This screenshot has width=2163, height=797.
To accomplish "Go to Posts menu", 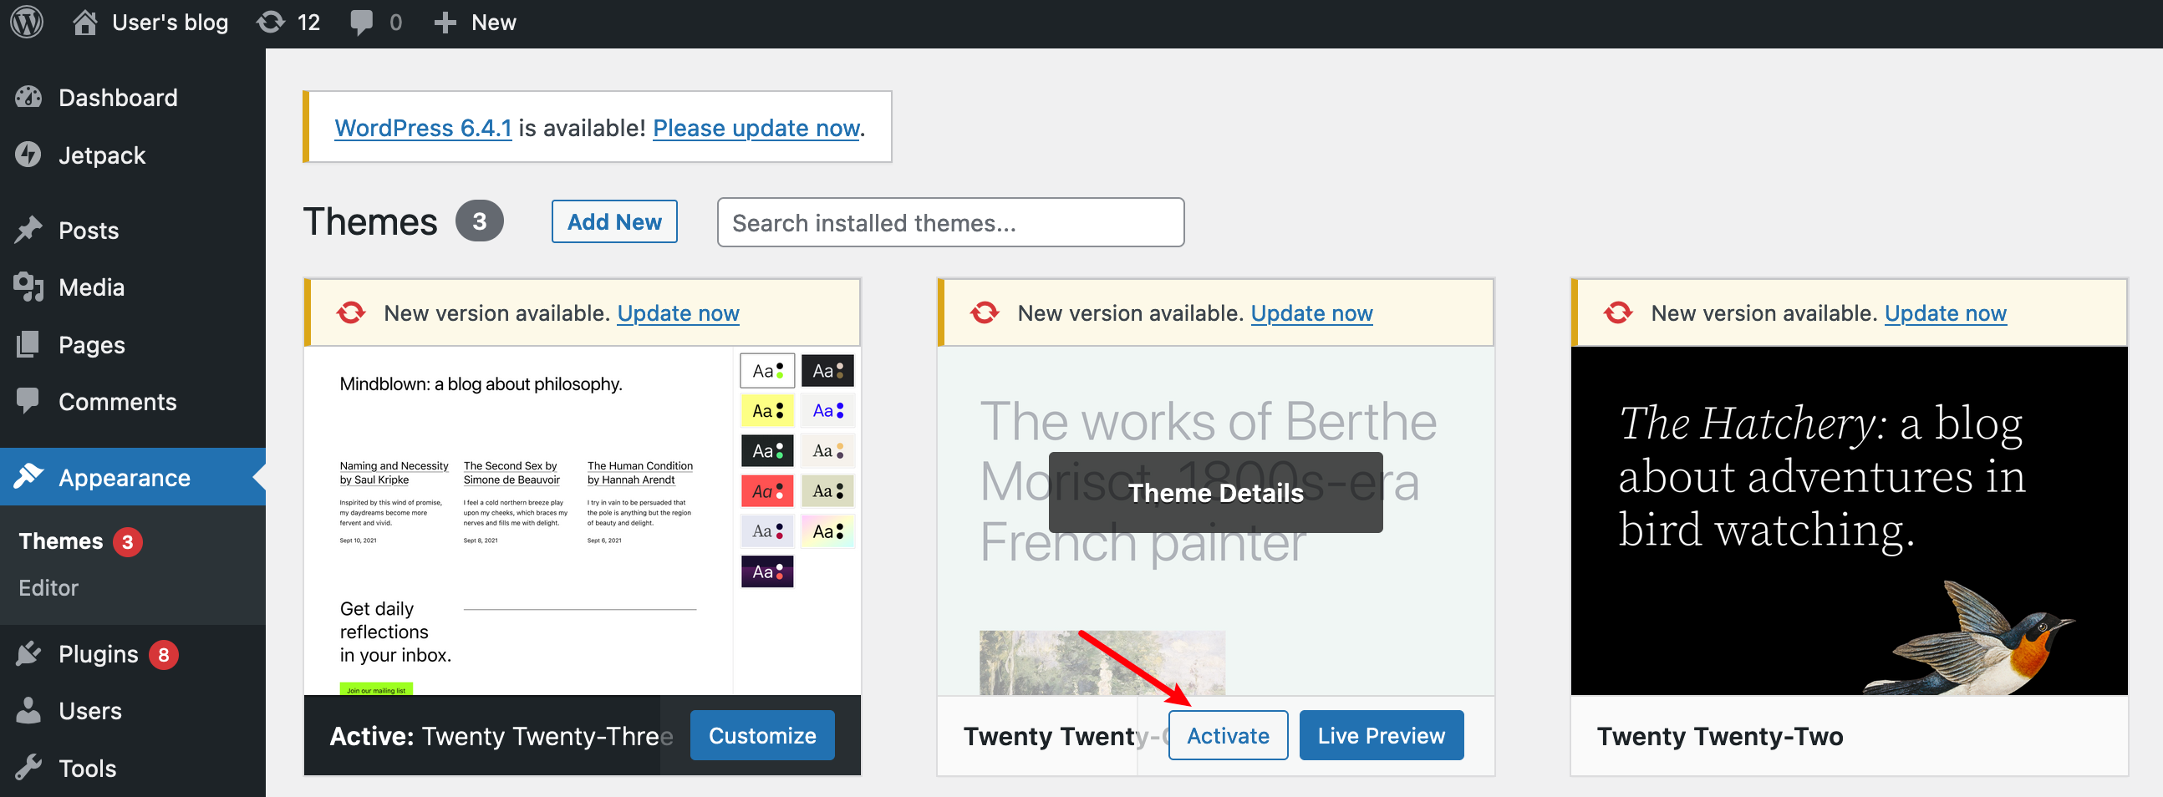I will pyautogui.click(x=133, y=230).
